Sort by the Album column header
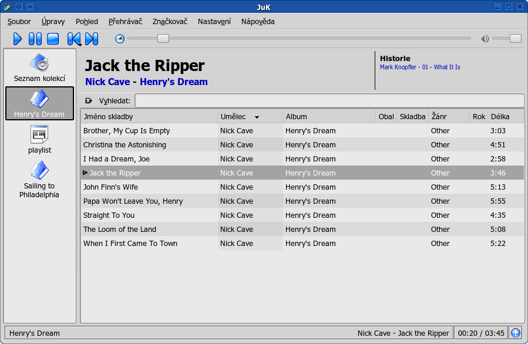The image size is (528, 344). [329, 116]
